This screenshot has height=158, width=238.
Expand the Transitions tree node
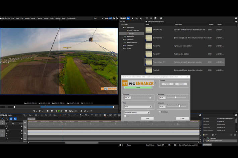pyautogui.click(x=123, y=39)
